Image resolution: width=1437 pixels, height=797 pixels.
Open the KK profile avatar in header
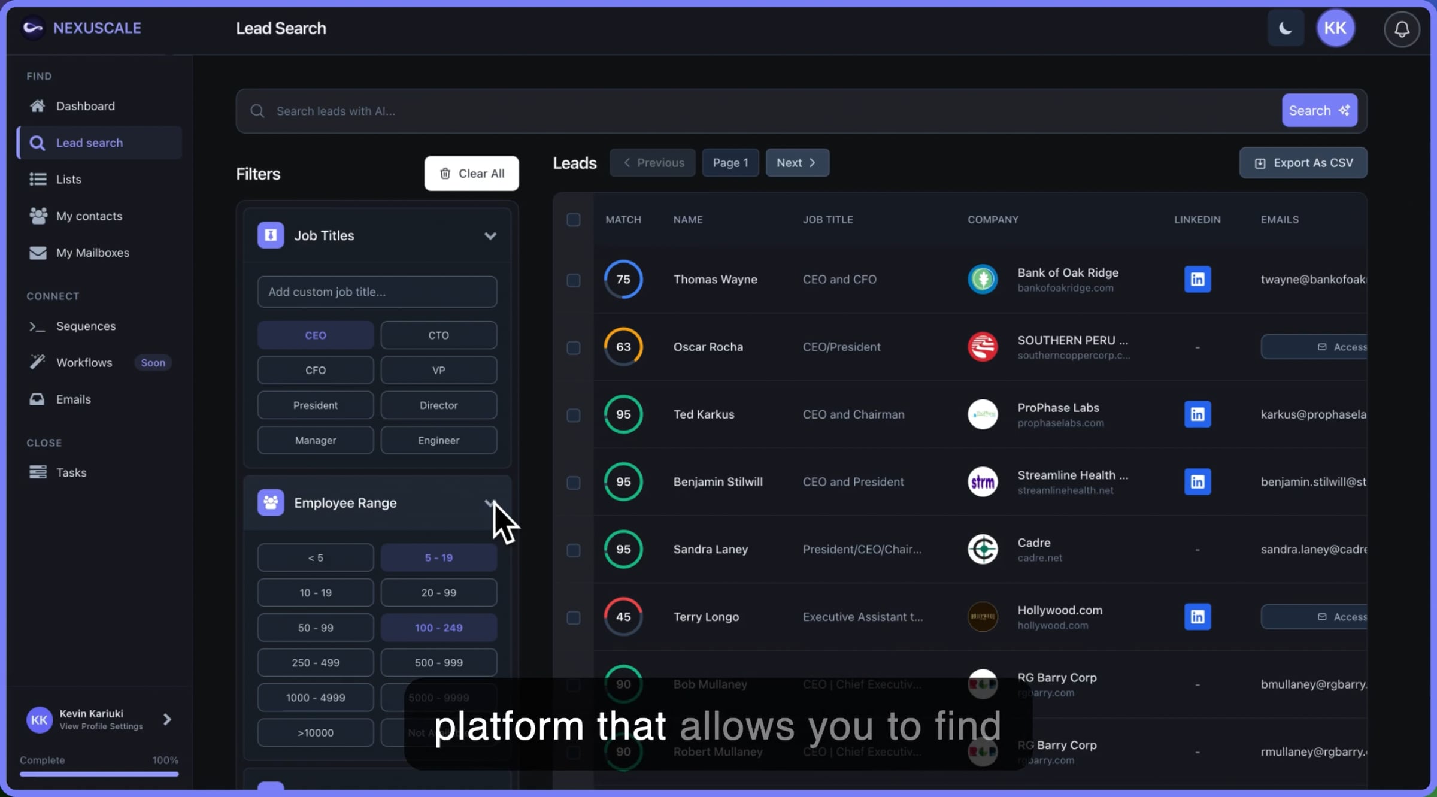click(x=1335, y=28)
